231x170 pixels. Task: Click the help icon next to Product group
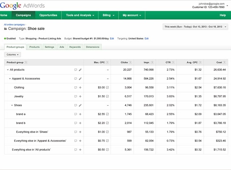(26, 63)
